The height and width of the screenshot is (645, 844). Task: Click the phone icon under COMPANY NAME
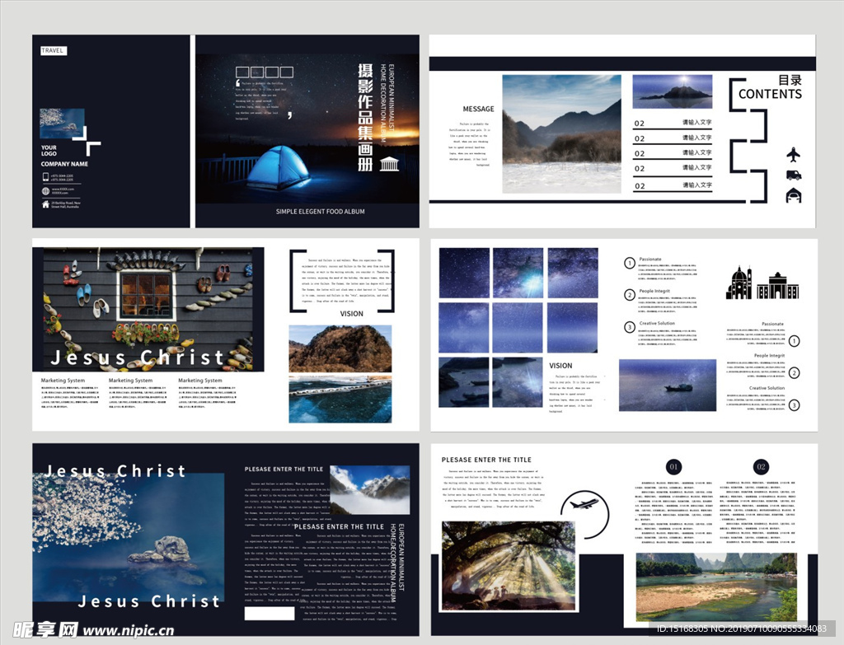click(x=46, y=176)
